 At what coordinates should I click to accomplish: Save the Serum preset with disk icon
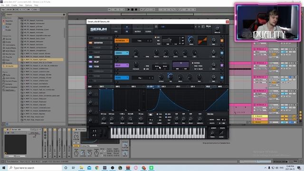tap(203, 27)
